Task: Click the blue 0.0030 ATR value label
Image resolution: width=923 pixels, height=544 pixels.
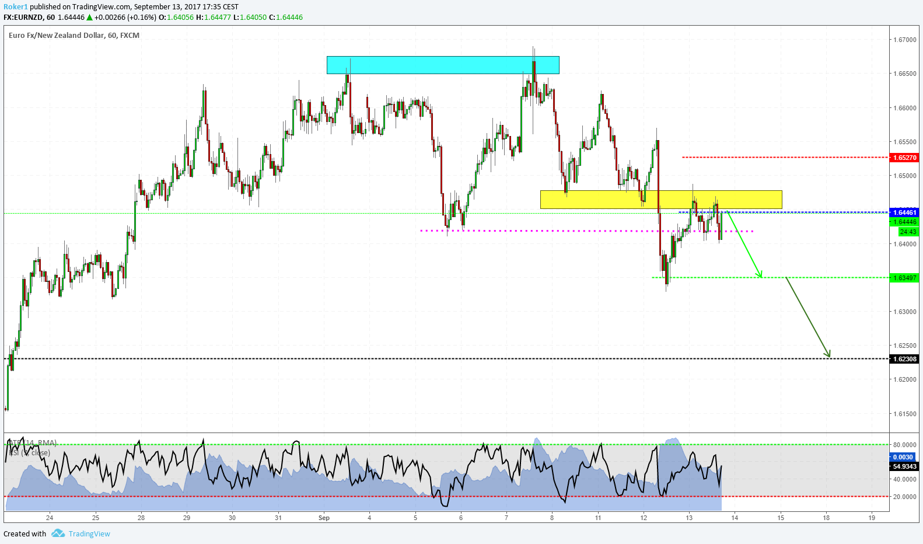Action: pos(903,457)
